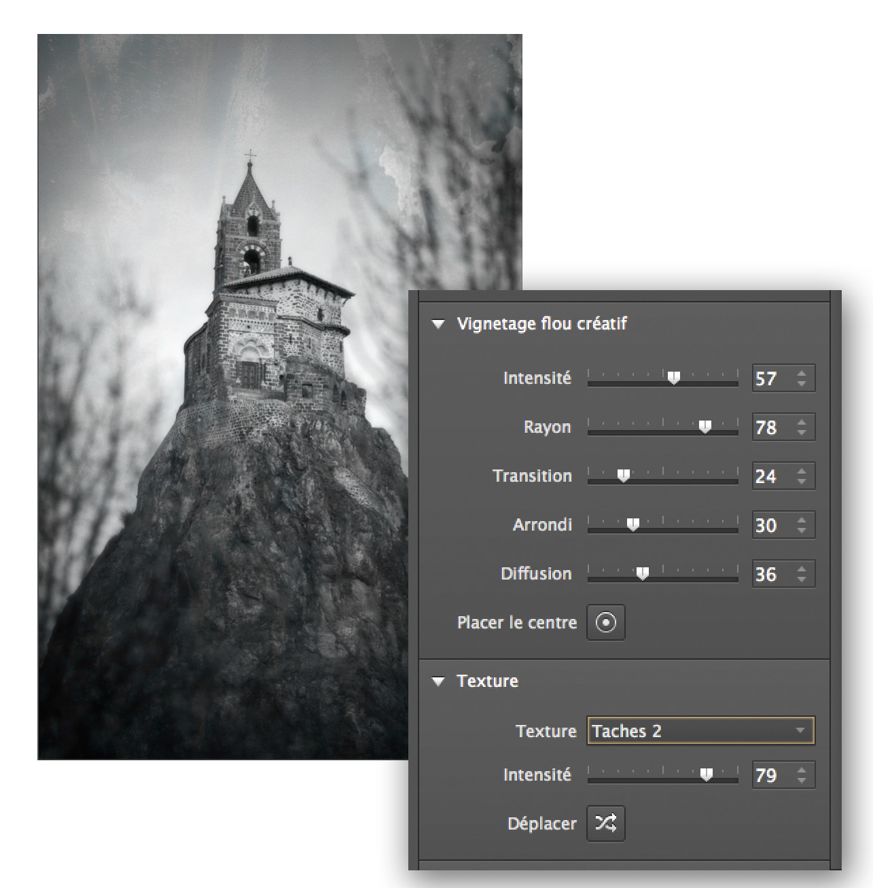Click the Transition slider handle
Viewport: 873px width, 888px height.
623,476
